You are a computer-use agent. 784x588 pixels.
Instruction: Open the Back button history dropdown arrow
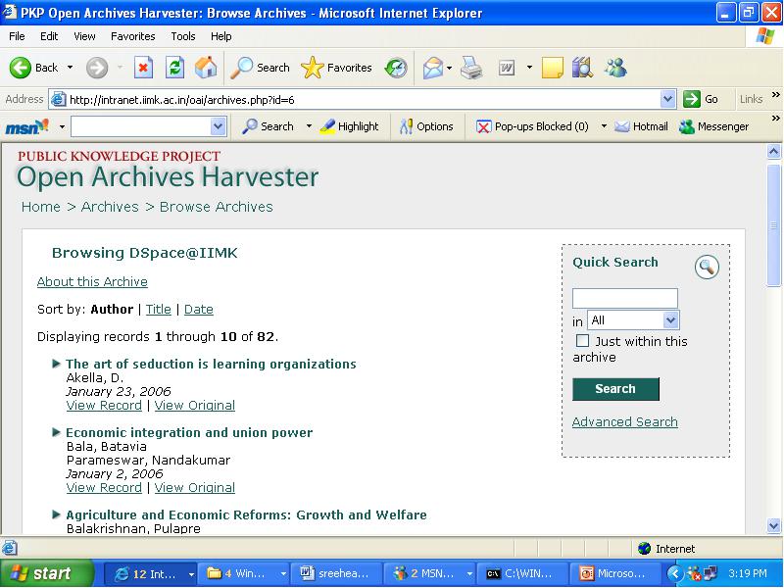coord(70,68)
